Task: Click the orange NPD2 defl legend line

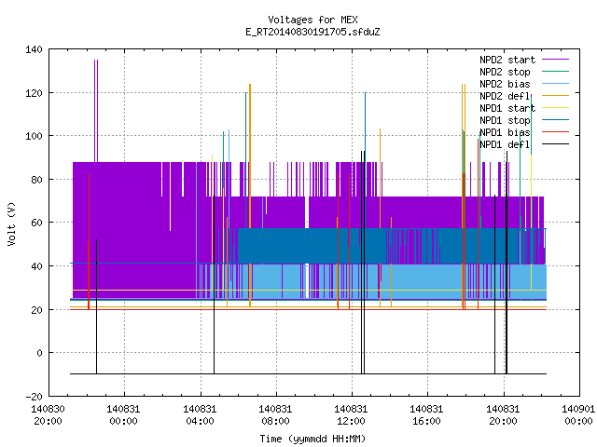Action: click(x=556, y=95)
